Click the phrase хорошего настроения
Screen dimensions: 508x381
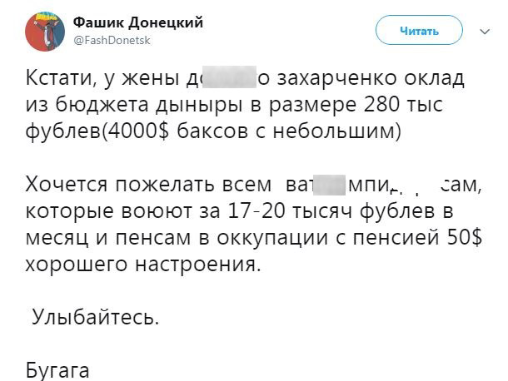pyautogui.click(x=143, y=263)
